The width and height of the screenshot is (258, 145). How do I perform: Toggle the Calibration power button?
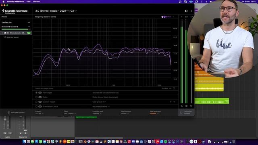(x=181, y=113)
